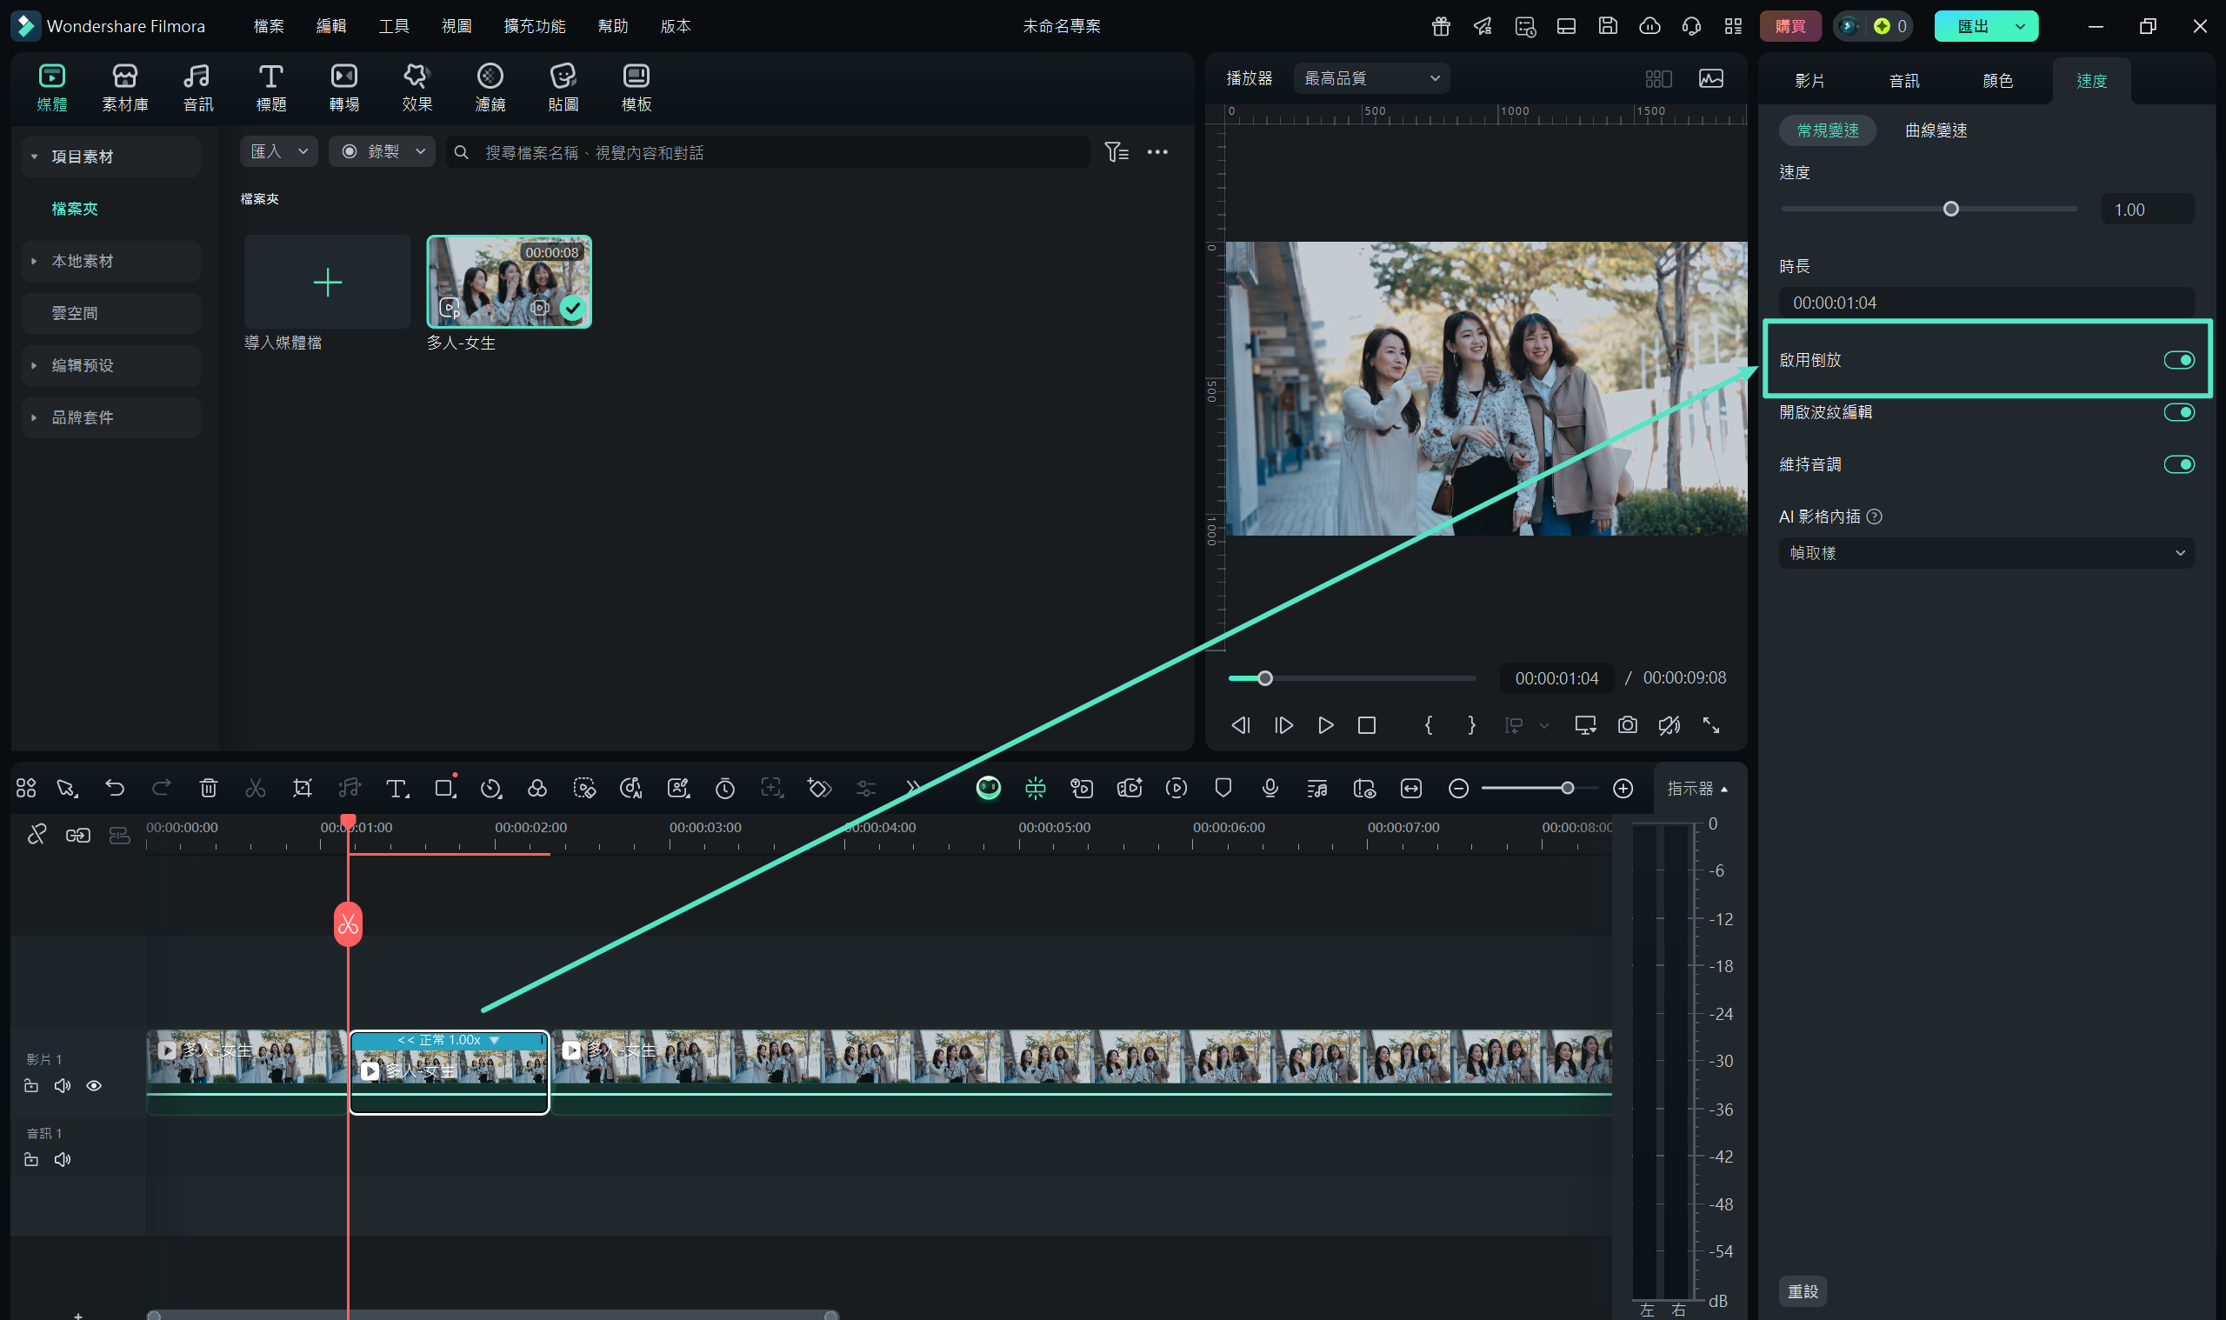
Task: Switch to the 曲線變速 tab
Action: [1936, 130]
